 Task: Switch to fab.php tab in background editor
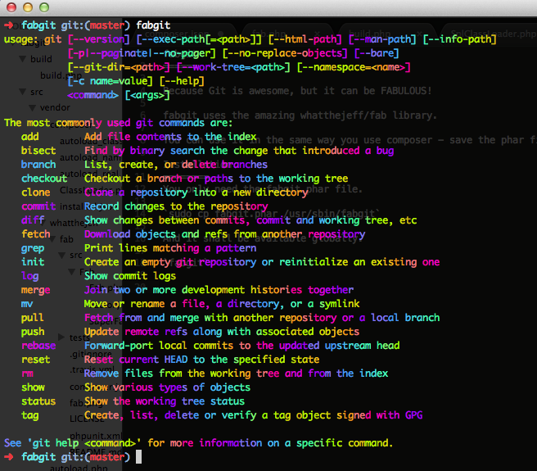(269, 34)
